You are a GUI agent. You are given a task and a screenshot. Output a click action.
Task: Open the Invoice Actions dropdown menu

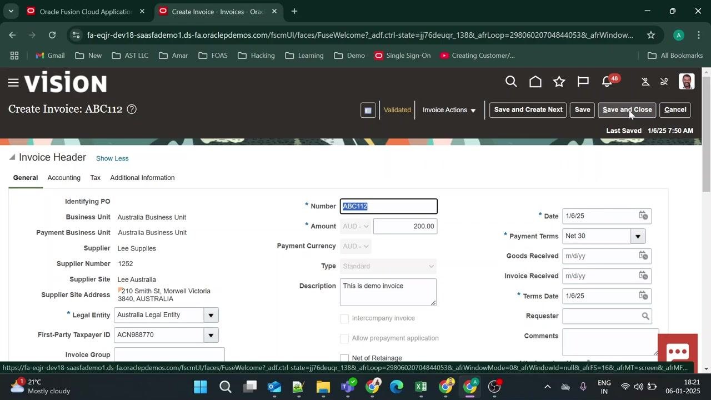point(449,110)
